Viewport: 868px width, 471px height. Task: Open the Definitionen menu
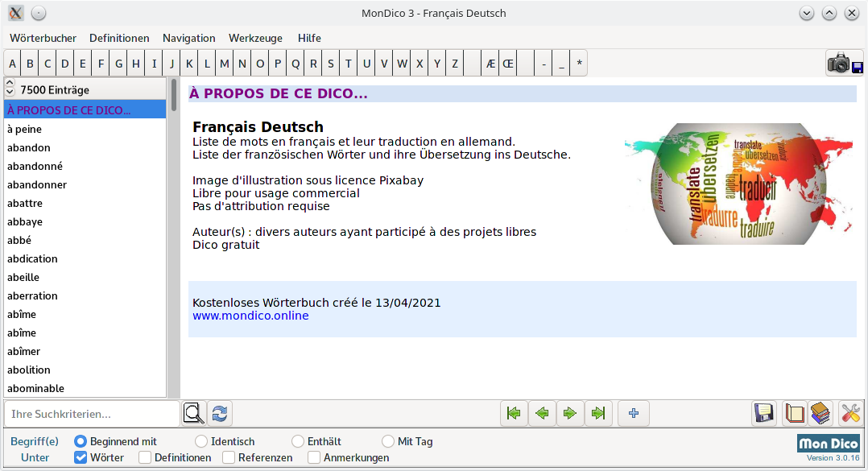pyautogui.click(x=119, y=38)
